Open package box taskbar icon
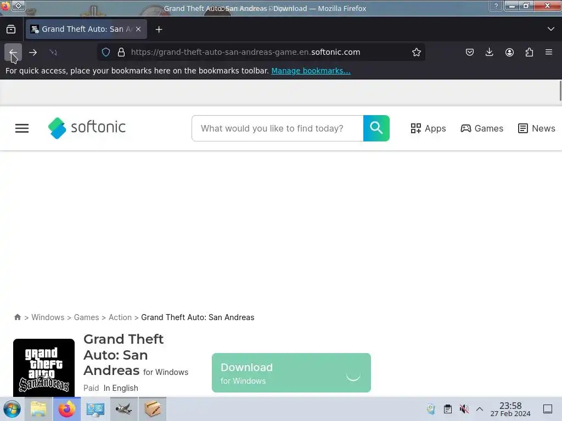Viewport: 562px width, 421px height. pos(153,409)
